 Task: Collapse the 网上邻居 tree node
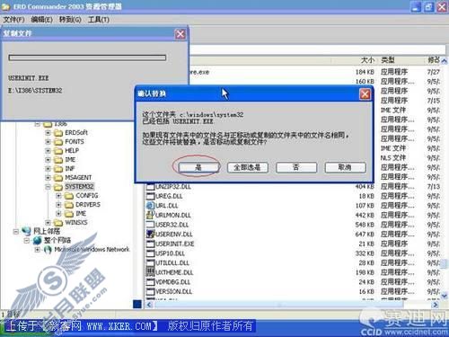(x=16, y=231)
